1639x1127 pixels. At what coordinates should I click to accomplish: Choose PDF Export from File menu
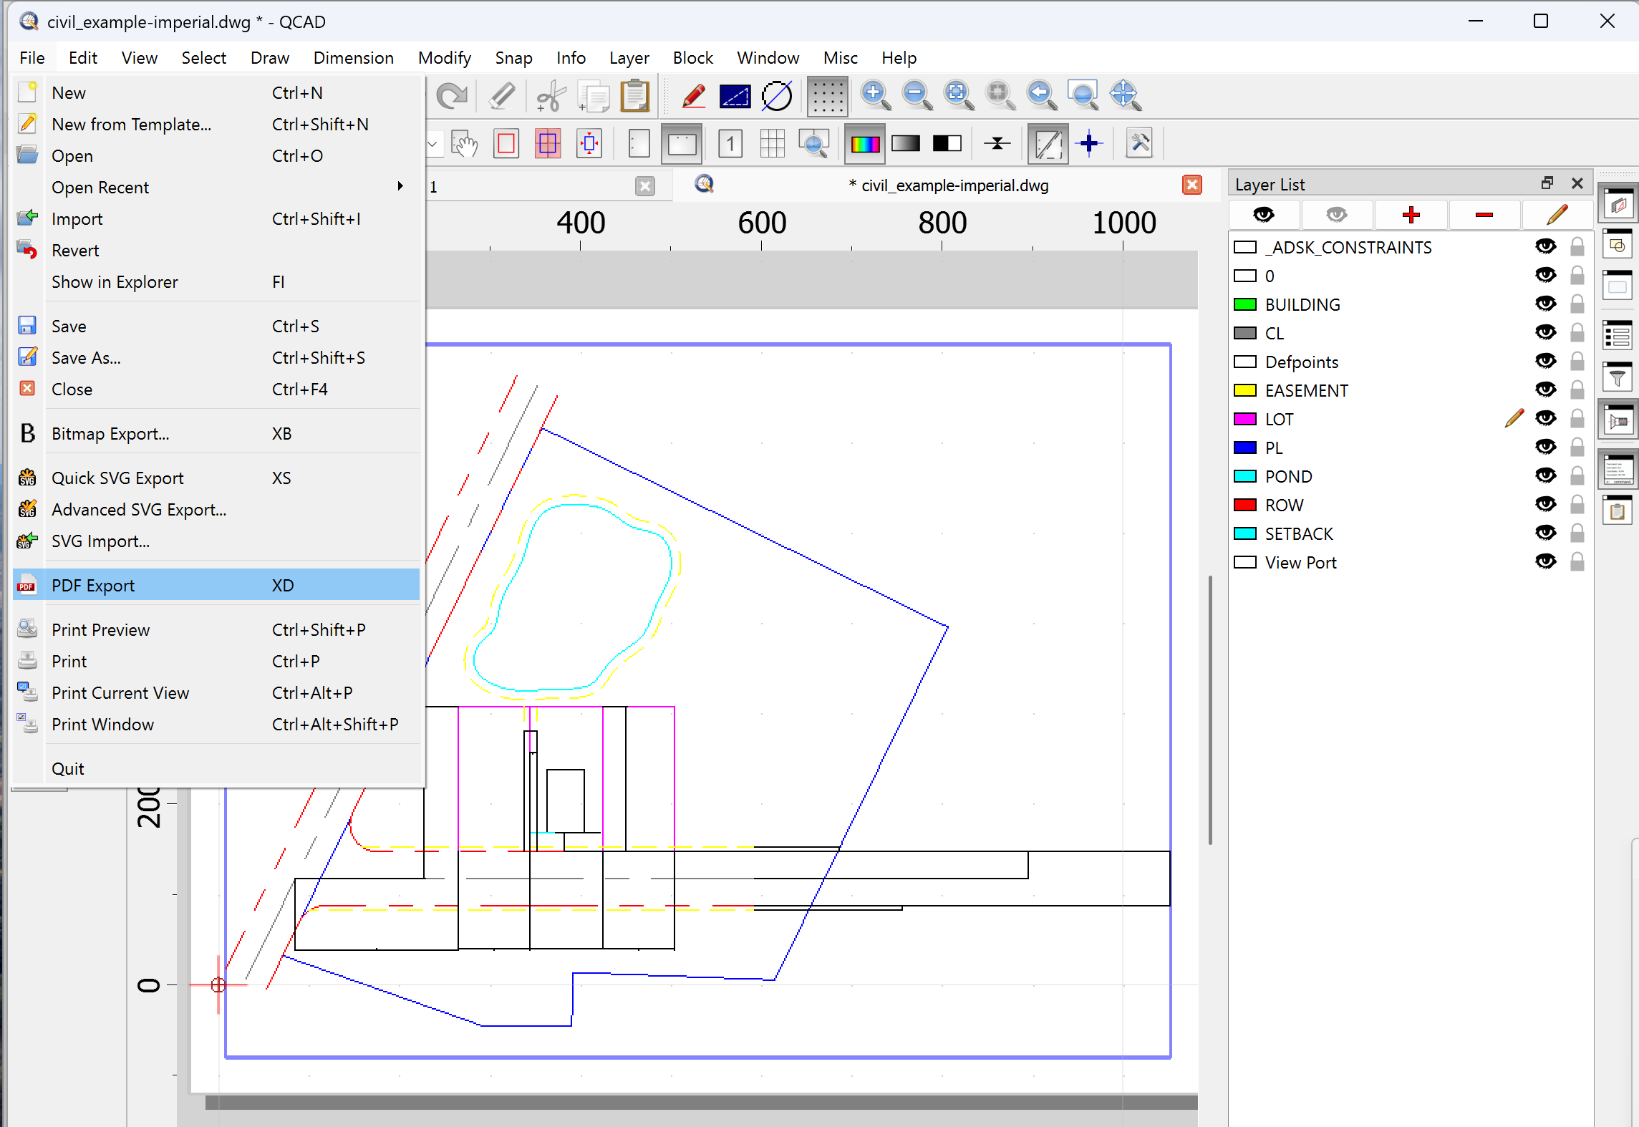(93, 586)
